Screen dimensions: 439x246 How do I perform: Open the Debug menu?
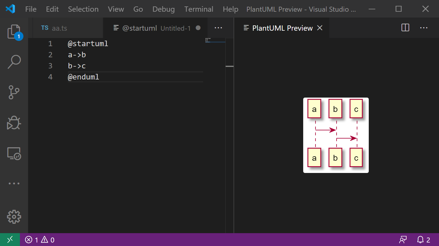point(163,9)
